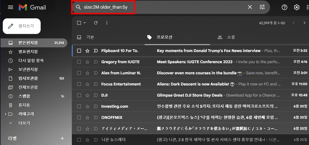This screenshot has height=145, width=309.
Task: Open the main menu hamburger icon
Action: [x=11, y=7]
